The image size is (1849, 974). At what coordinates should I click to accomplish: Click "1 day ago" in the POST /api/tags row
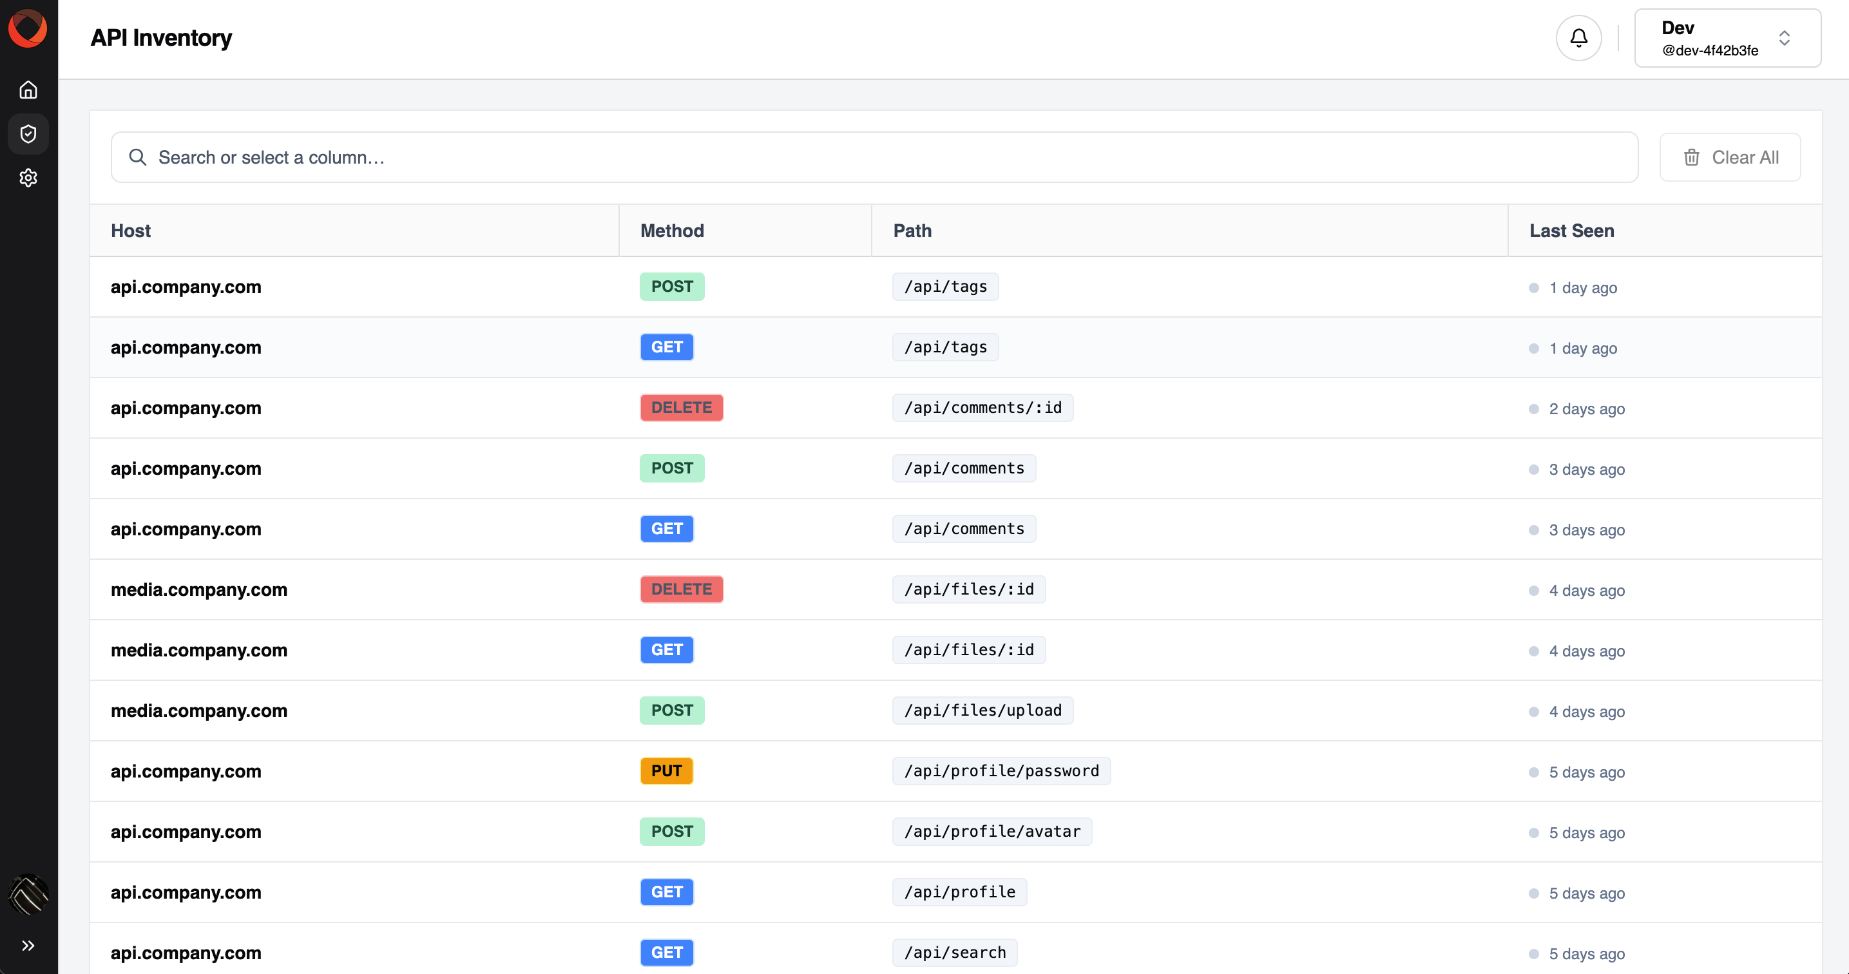coord(1583,287)
